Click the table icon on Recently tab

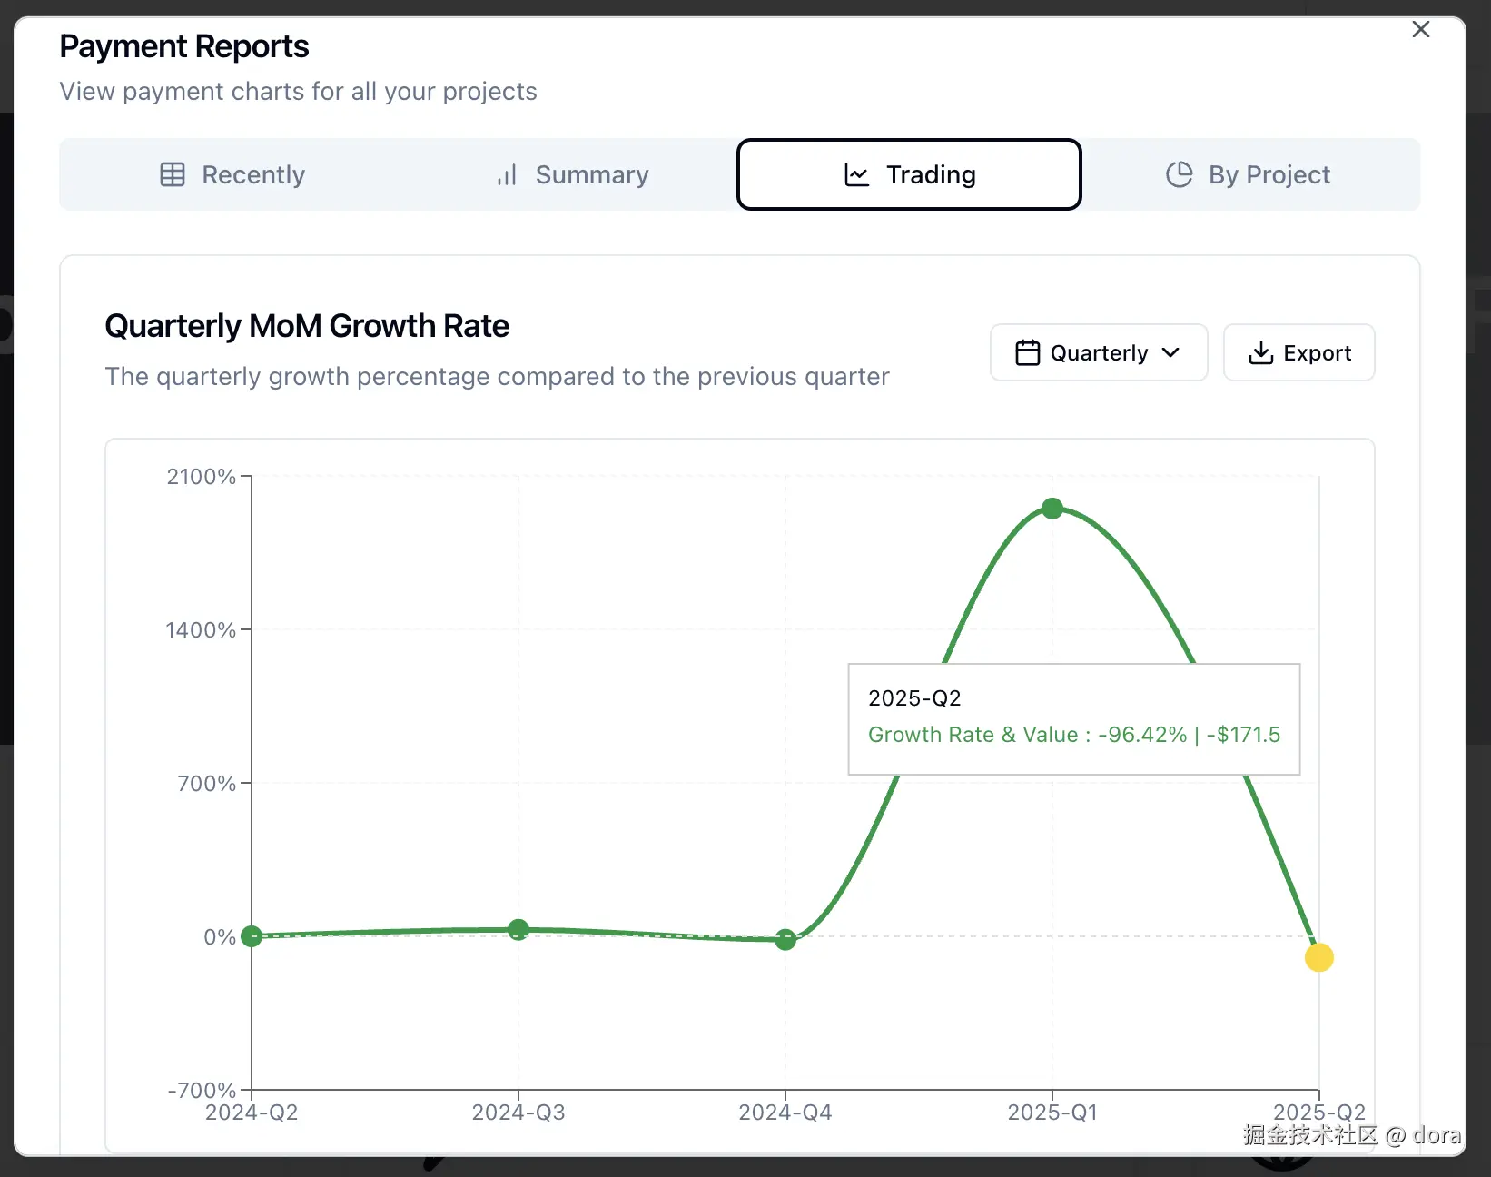pyautogui.click(x=173, y=174)
